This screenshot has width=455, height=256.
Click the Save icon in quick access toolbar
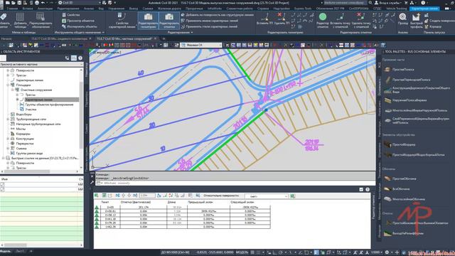point(19,3)
